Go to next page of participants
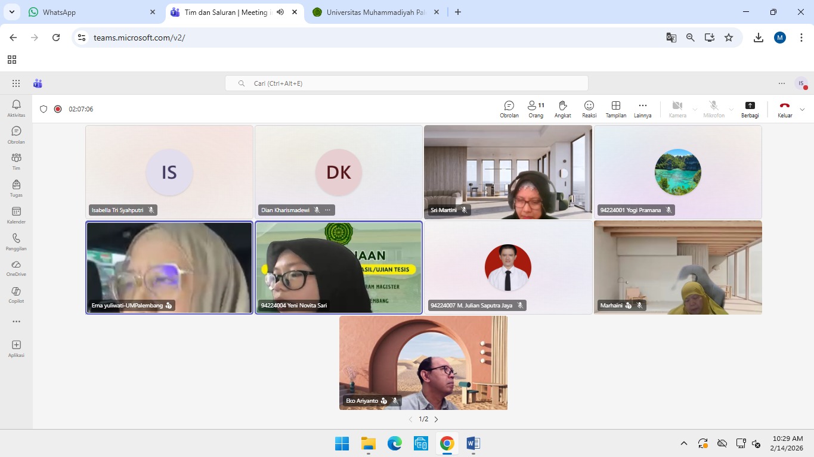Image resolution: width=814 pixels, height=457 pixels. [x=436, y=419]
